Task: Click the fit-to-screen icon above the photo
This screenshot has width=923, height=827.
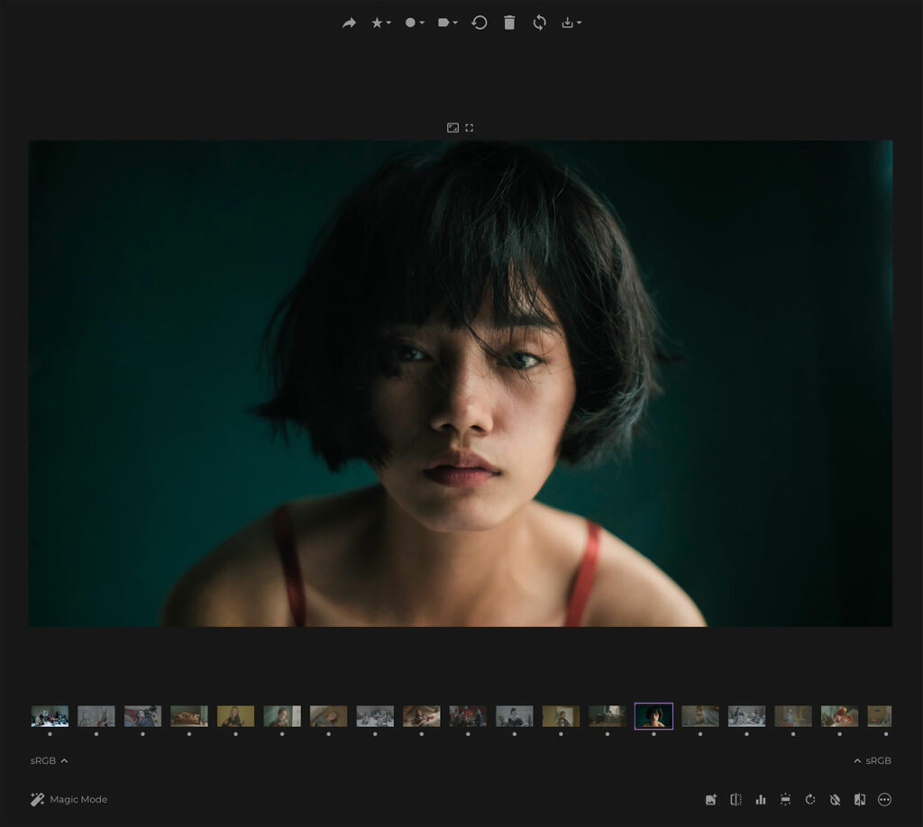Action: point(452,128)
